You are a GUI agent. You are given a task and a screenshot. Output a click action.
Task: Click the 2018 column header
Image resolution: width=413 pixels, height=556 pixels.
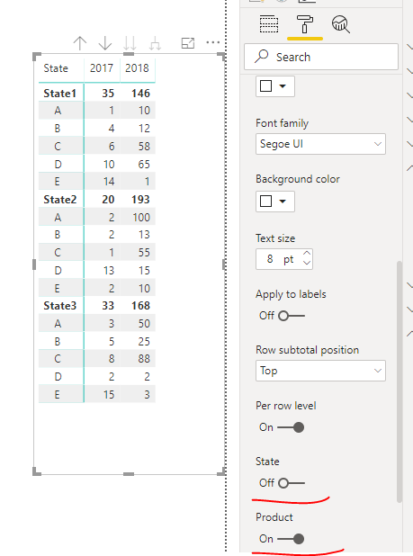[137, 68]
